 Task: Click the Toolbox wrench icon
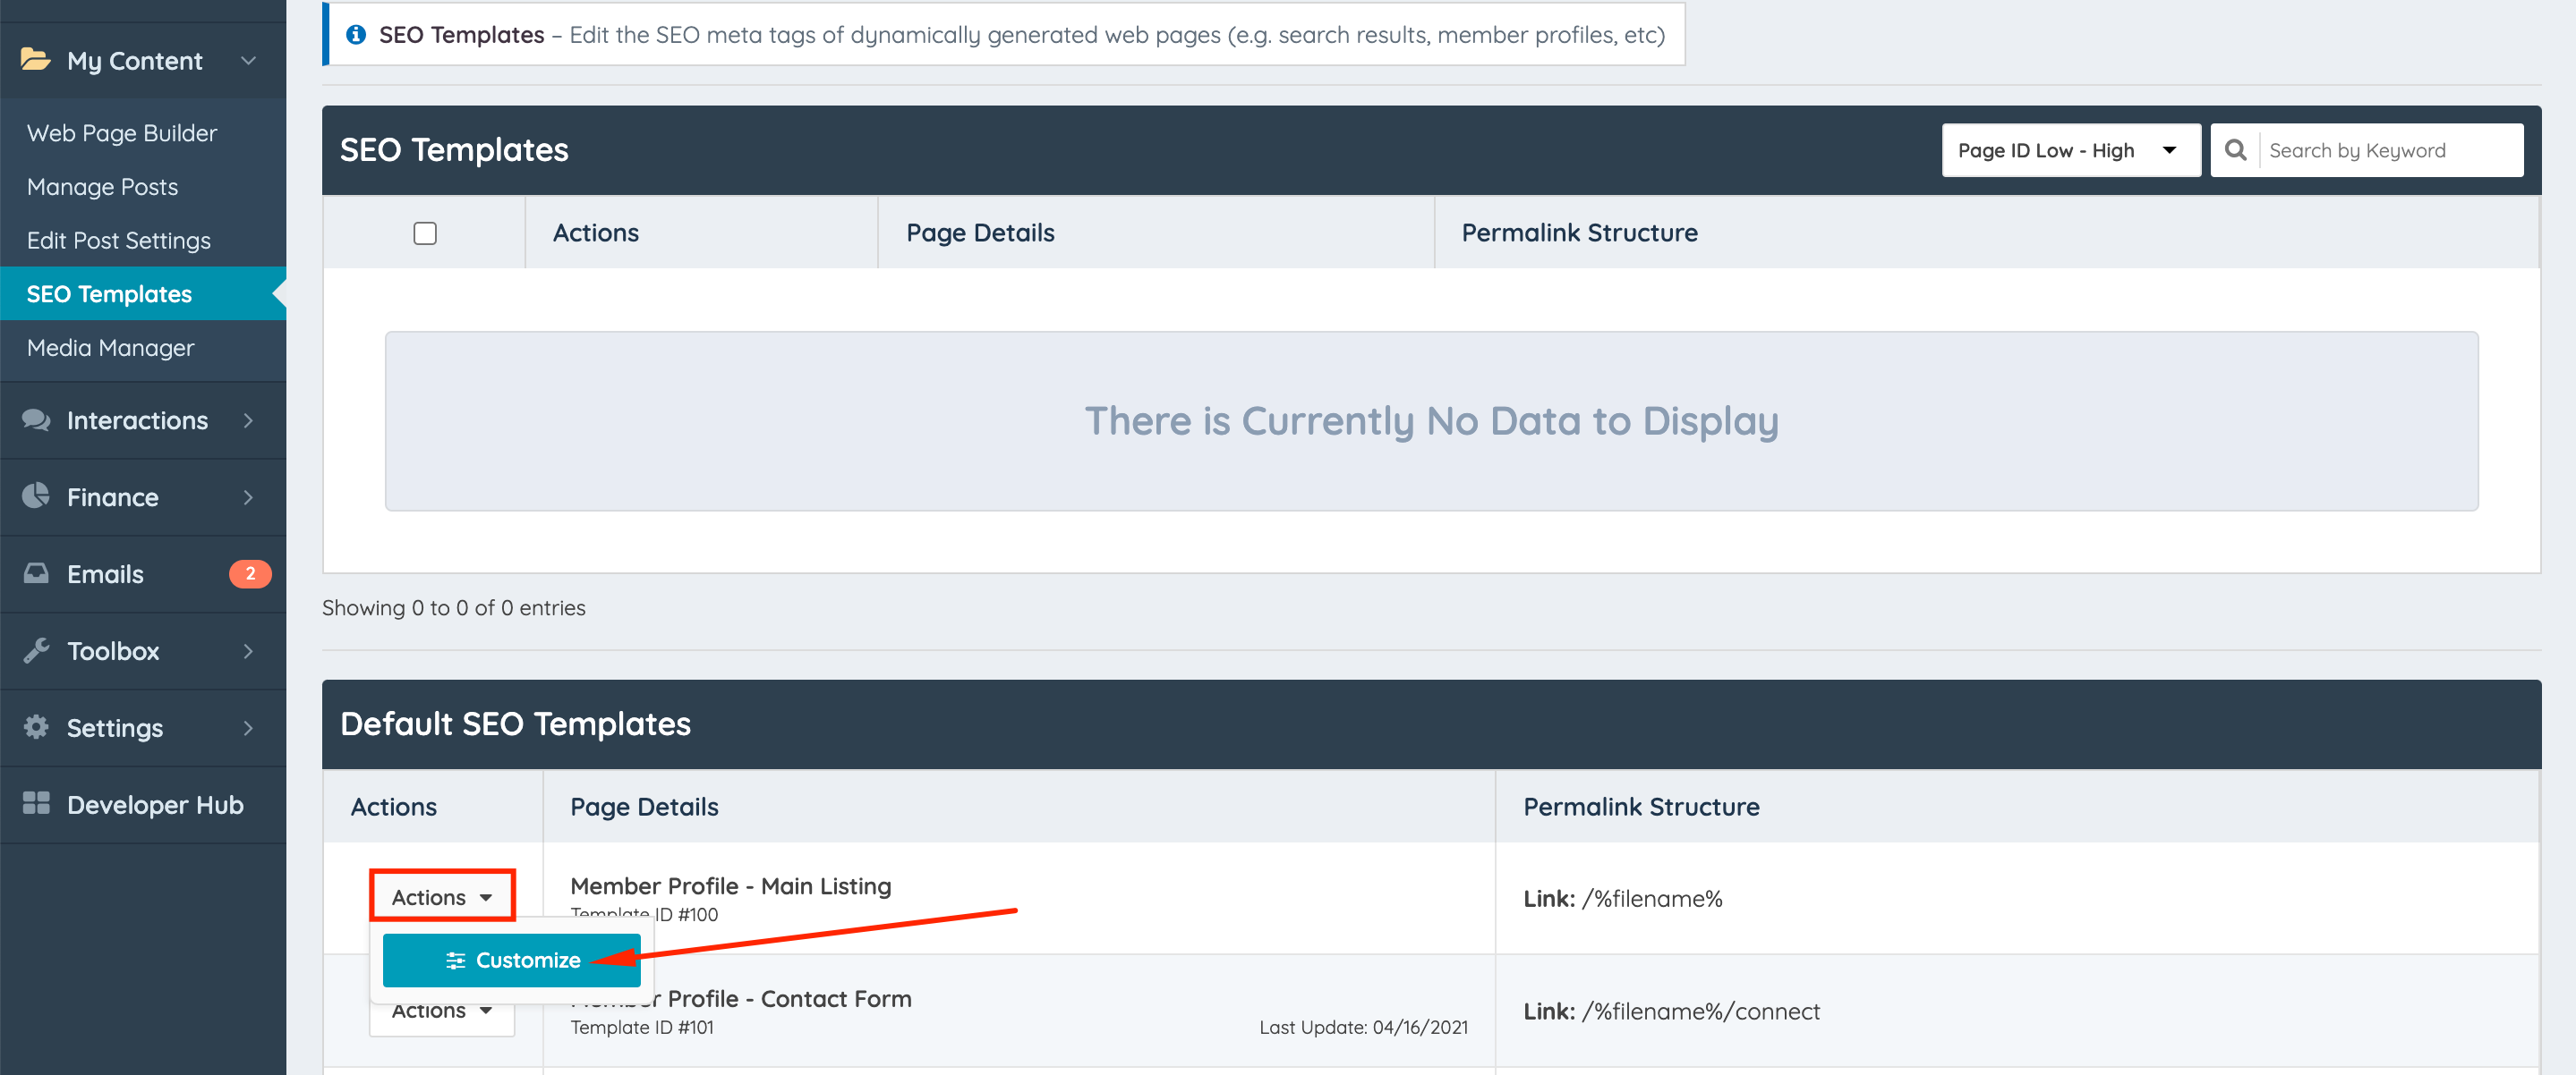(36, 650)
